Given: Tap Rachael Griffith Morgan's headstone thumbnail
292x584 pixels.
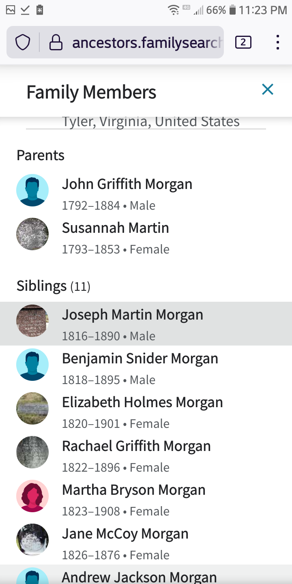Looking at the screenshot, I should 32,452.
